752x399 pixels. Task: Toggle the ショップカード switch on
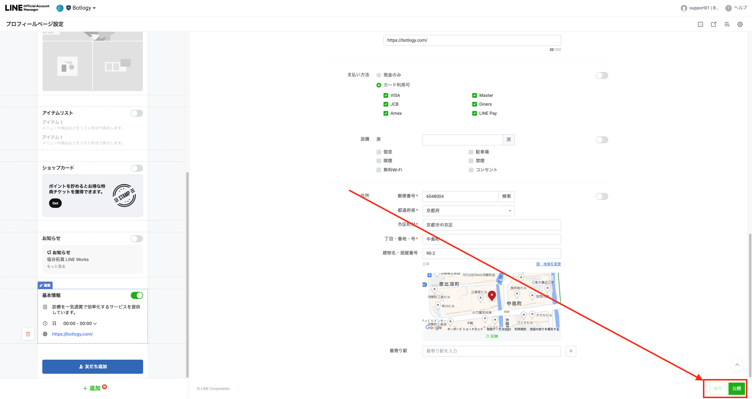137,168
